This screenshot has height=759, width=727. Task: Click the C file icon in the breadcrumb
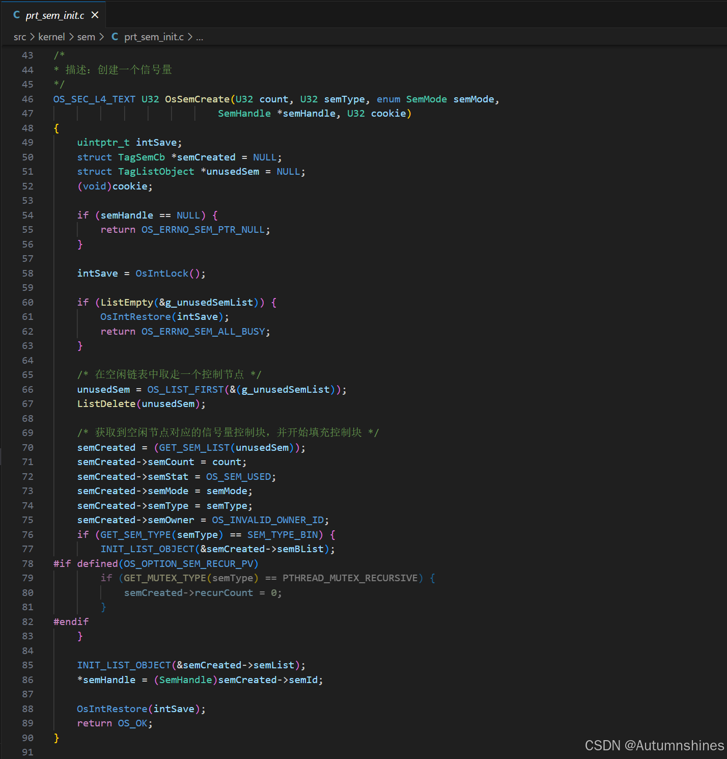[115, 37]
